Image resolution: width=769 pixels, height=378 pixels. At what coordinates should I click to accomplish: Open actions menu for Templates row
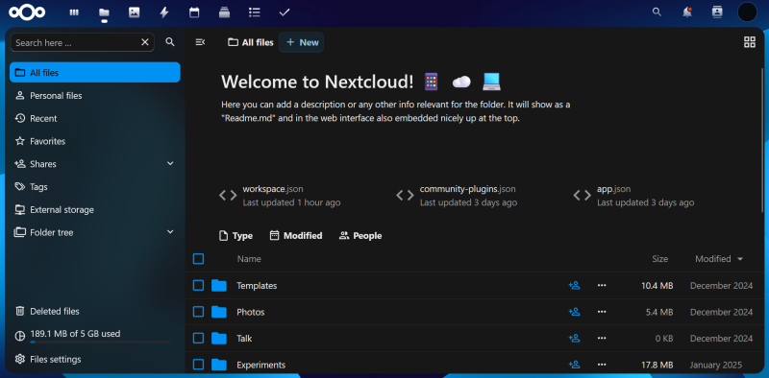(x=602, y=286)
